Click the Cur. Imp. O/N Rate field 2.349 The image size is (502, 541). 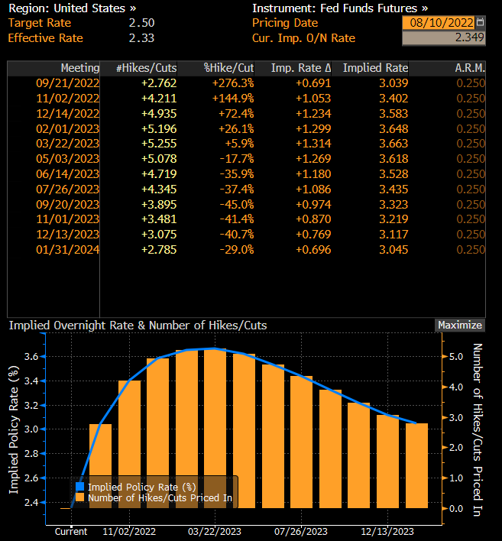pos(444,37)
